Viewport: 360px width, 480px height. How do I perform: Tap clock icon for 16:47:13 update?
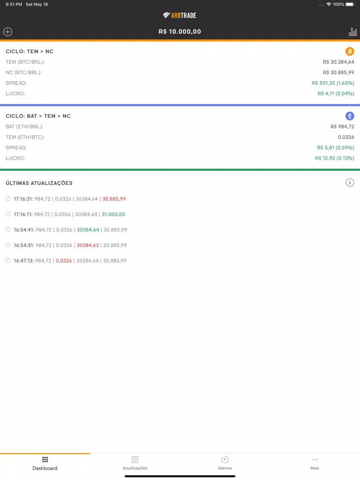(x=8, y=261)
